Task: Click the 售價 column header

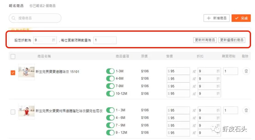Action: point(169,56)
